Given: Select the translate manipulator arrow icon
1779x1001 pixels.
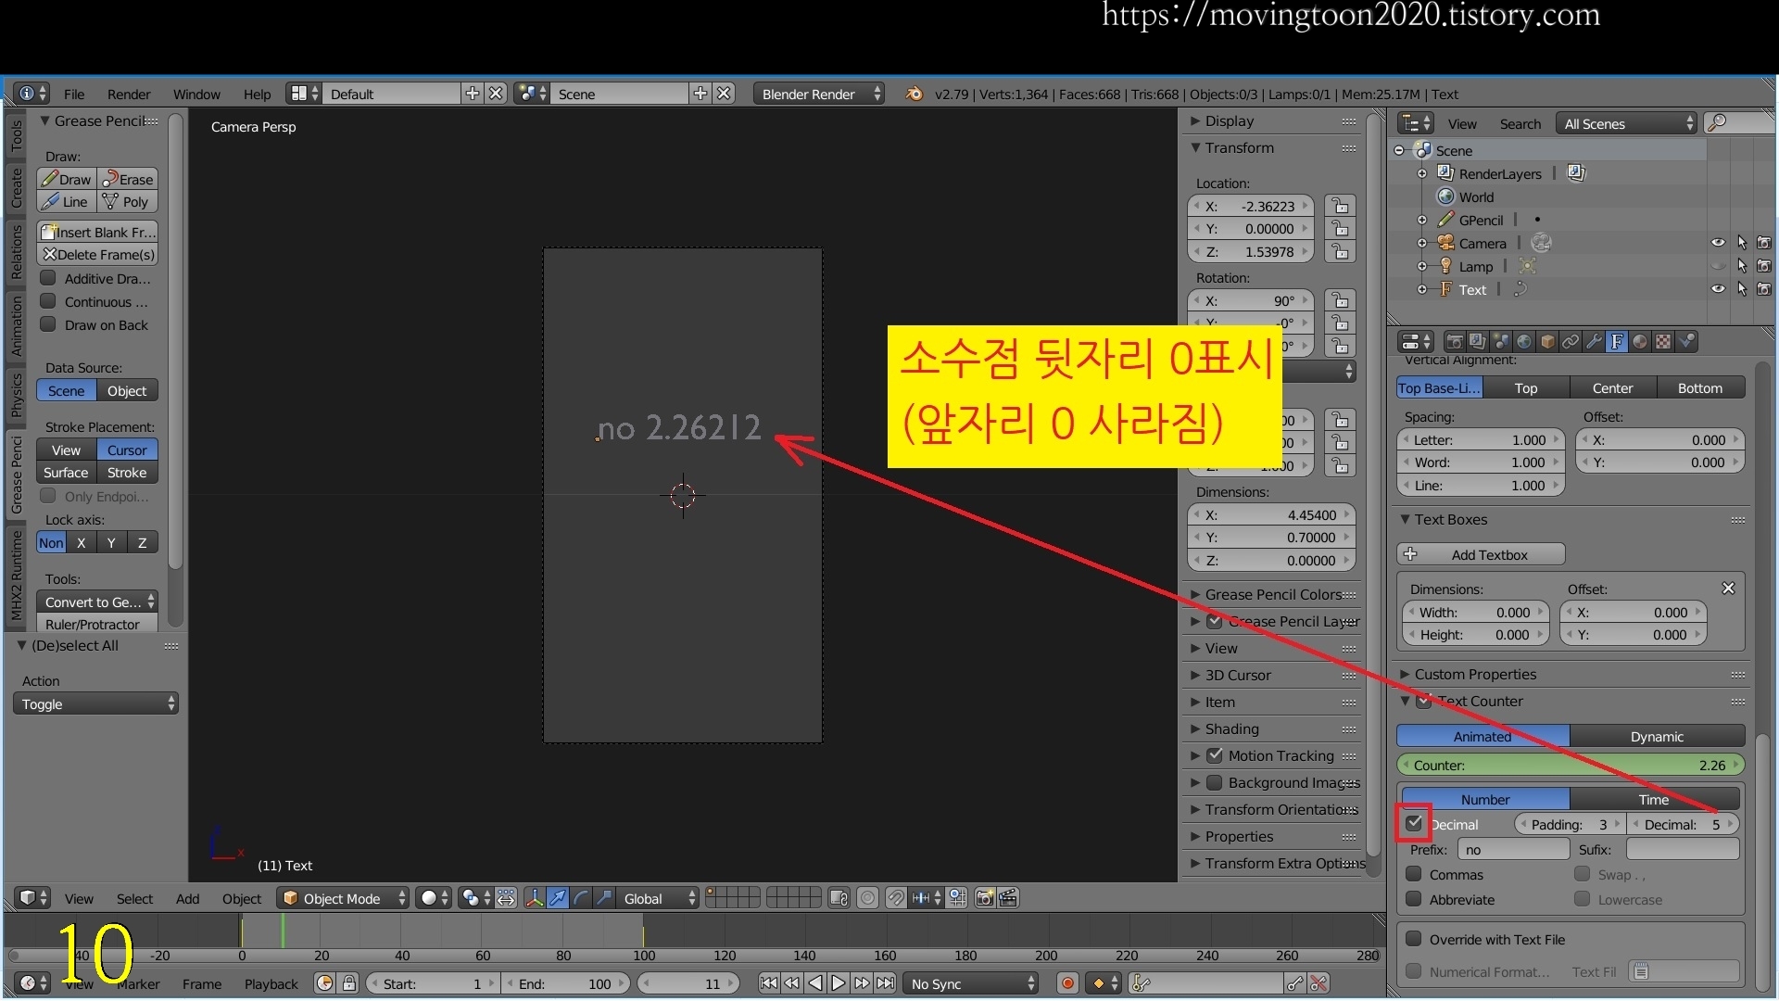Looking at the screenshot, I should point(558,898).
